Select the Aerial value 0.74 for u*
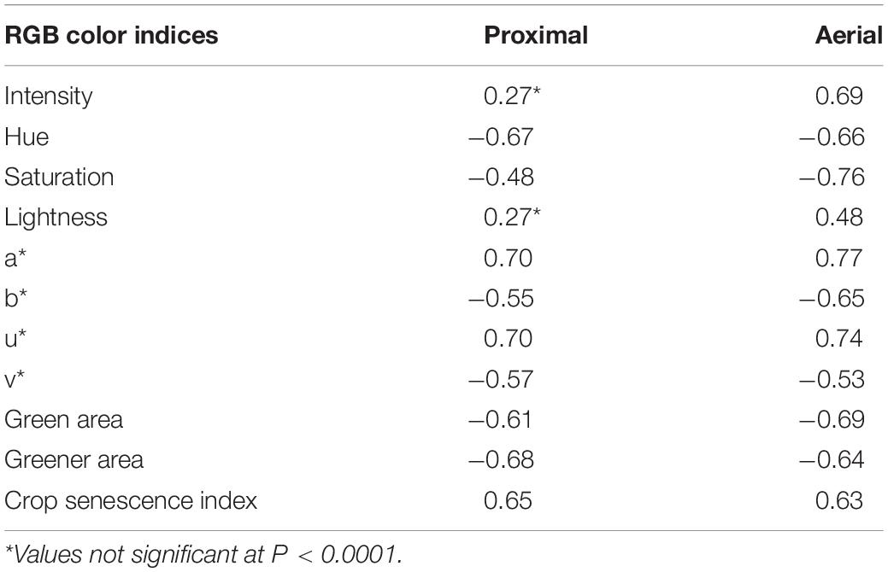The image size is (888, 572). click(839, 339)
